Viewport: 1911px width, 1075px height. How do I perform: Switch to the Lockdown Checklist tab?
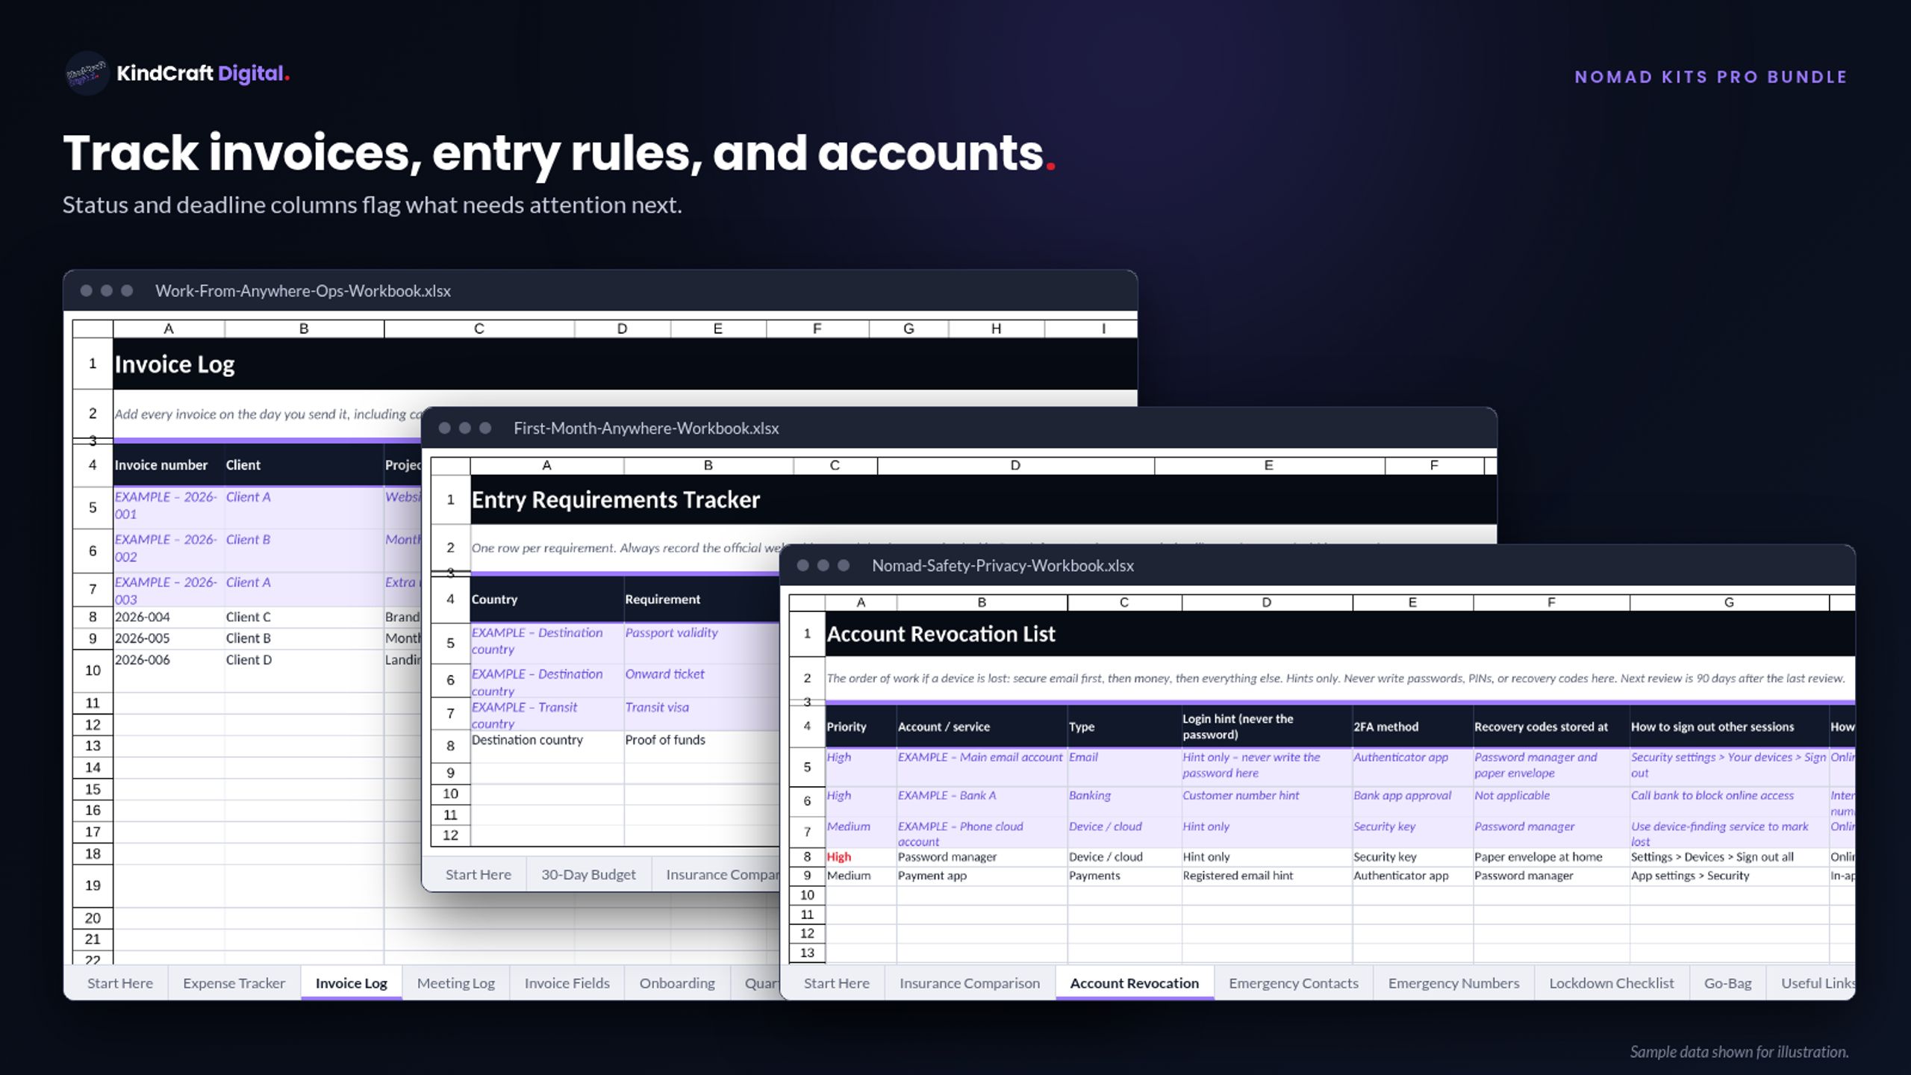1611,982
